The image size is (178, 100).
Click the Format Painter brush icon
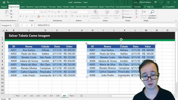click(11, 17)
